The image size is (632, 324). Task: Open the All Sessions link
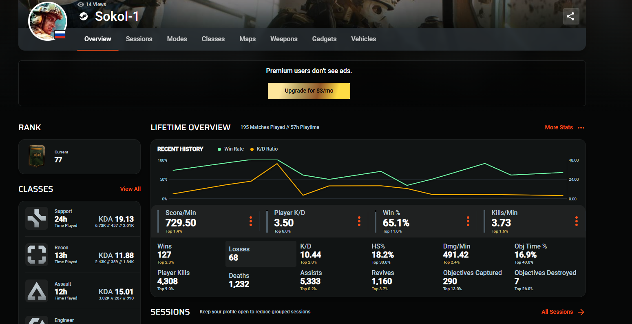pos(557,312)
